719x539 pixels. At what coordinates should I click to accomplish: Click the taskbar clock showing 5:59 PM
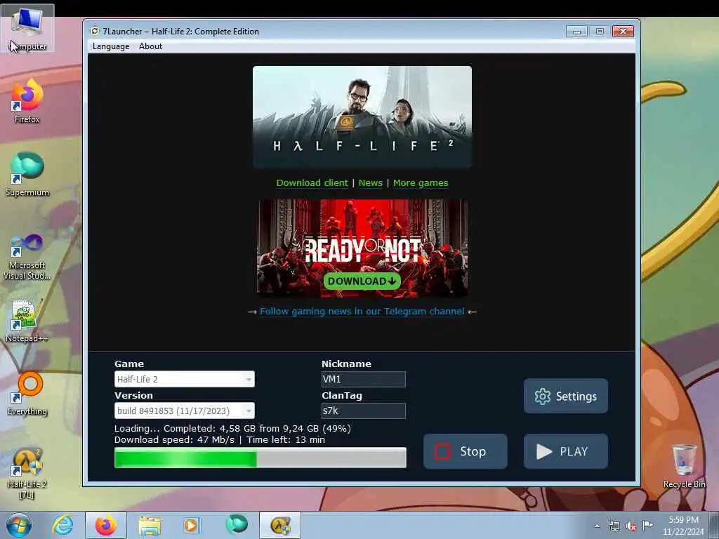click(x=682, y=526)
